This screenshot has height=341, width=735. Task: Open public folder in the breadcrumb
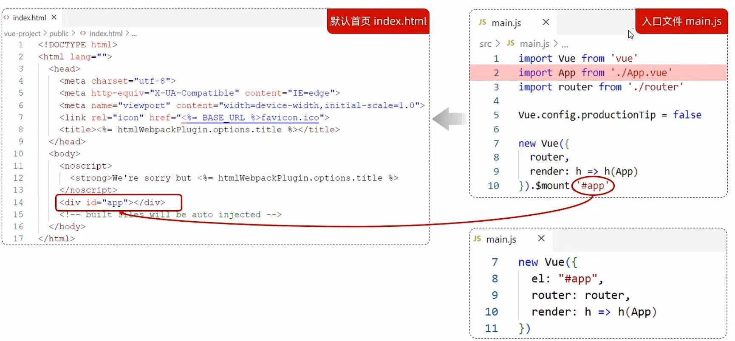[59, 34]
